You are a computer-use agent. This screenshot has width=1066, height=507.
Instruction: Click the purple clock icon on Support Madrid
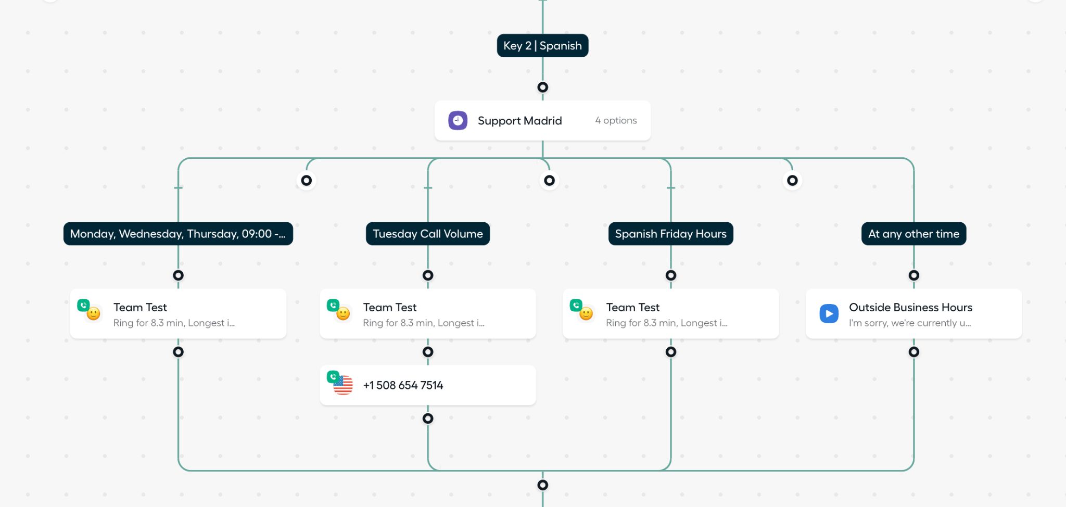click(458, 121)
